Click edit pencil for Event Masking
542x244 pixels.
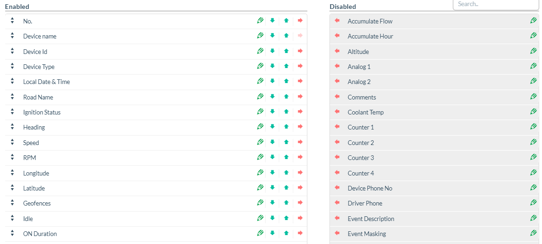[533, 233]
